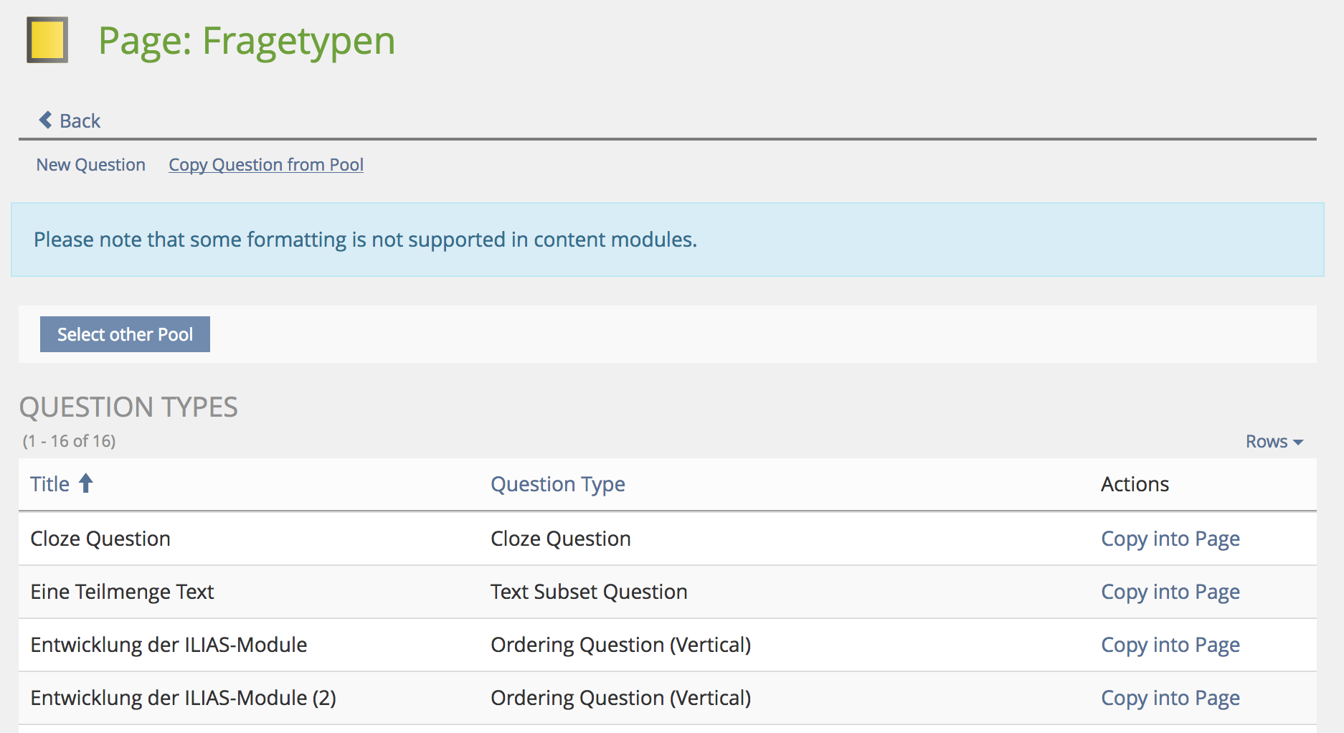The height and width of the screenshot is (733, 1344).
Task: Sort table by Title column header
Action: [x=49, y=484]
